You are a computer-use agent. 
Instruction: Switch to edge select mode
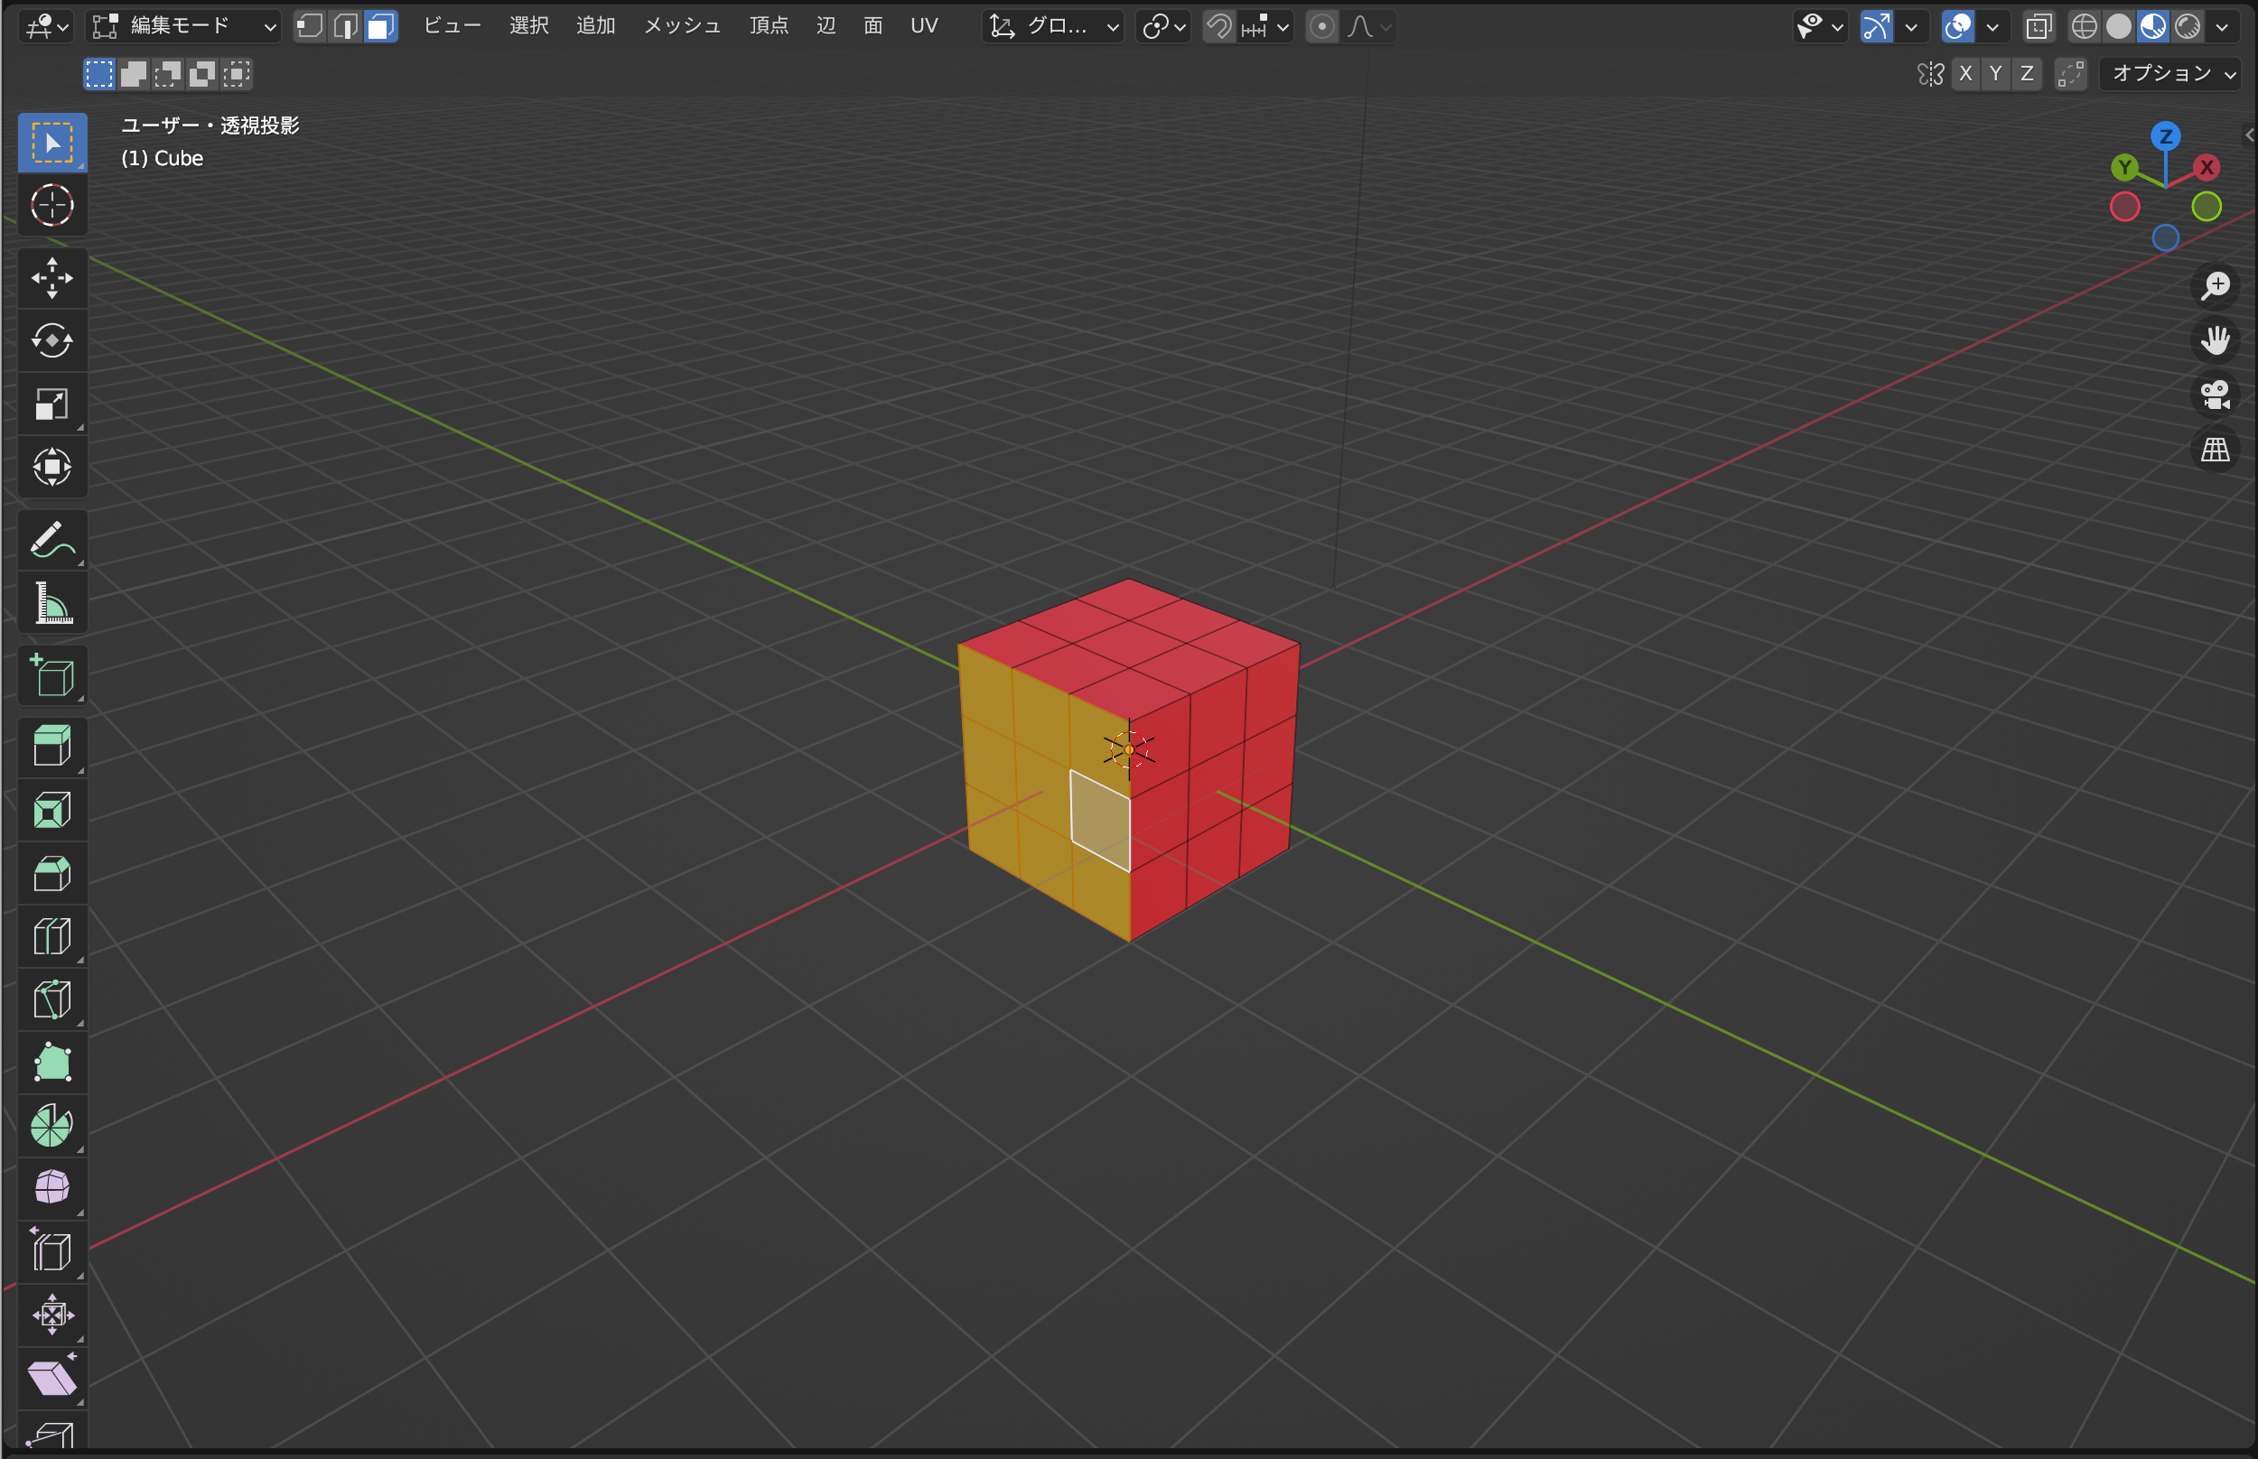[345, 26]
